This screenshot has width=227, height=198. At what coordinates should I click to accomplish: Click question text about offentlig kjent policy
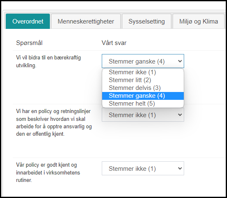click(54, 123)
